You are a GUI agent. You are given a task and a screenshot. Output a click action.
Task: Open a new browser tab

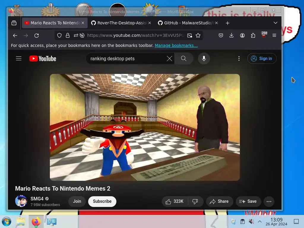pos(228,23)
